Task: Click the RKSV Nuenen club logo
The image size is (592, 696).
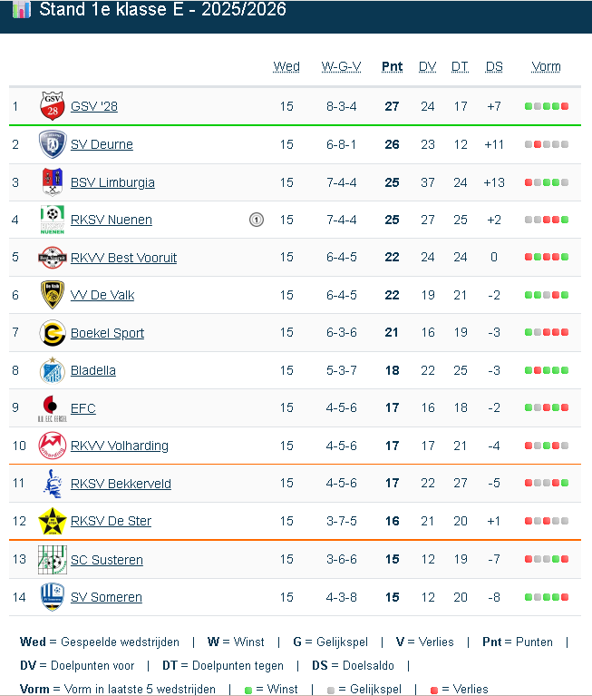Action: tap(52, 220)
